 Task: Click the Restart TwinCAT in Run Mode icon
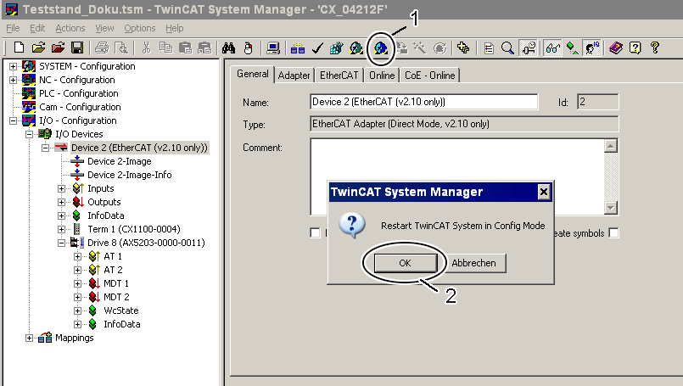[356, 48]
